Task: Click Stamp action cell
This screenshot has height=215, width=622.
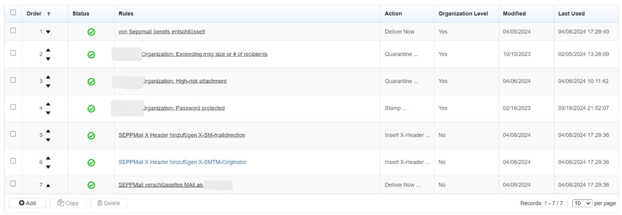Action: pos(395,108)
